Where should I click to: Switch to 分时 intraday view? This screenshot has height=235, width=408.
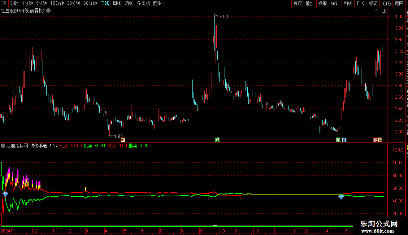14,3
